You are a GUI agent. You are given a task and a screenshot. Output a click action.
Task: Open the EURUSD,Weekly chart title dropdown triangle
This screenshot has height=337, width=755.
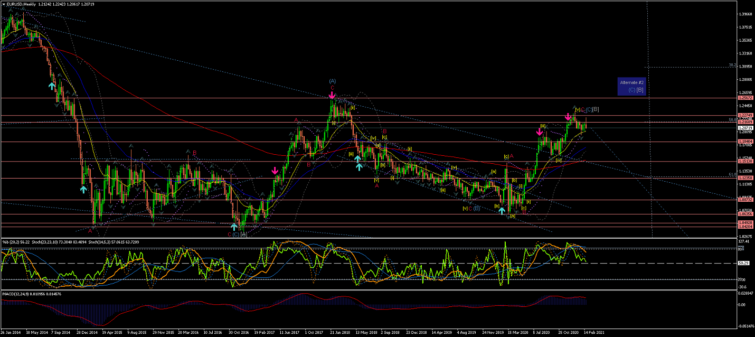pyautogui.click(x=4, y=4)
